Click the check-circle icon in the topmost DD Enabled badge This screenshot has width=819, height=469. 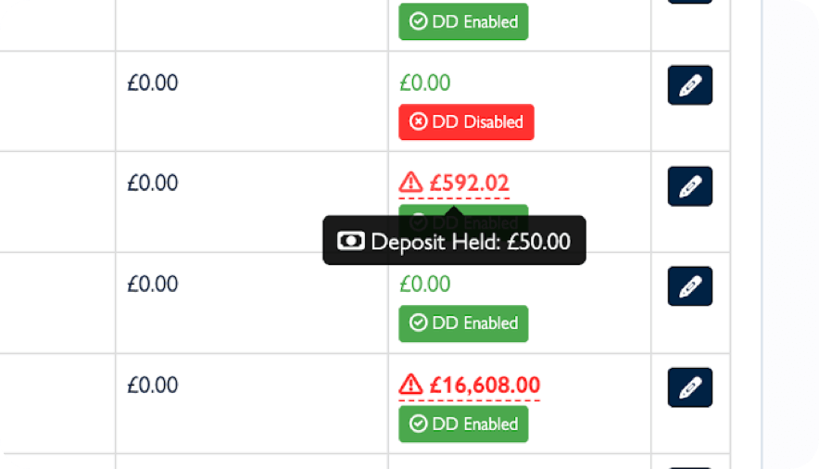pos(419,21)
